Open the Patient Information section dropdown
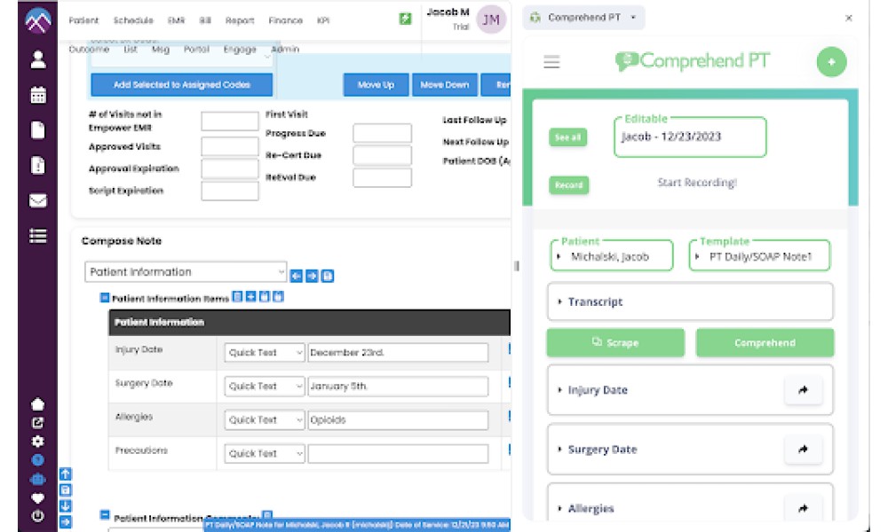The width and height of the screenshot is (888, 532). coord(186,272)
